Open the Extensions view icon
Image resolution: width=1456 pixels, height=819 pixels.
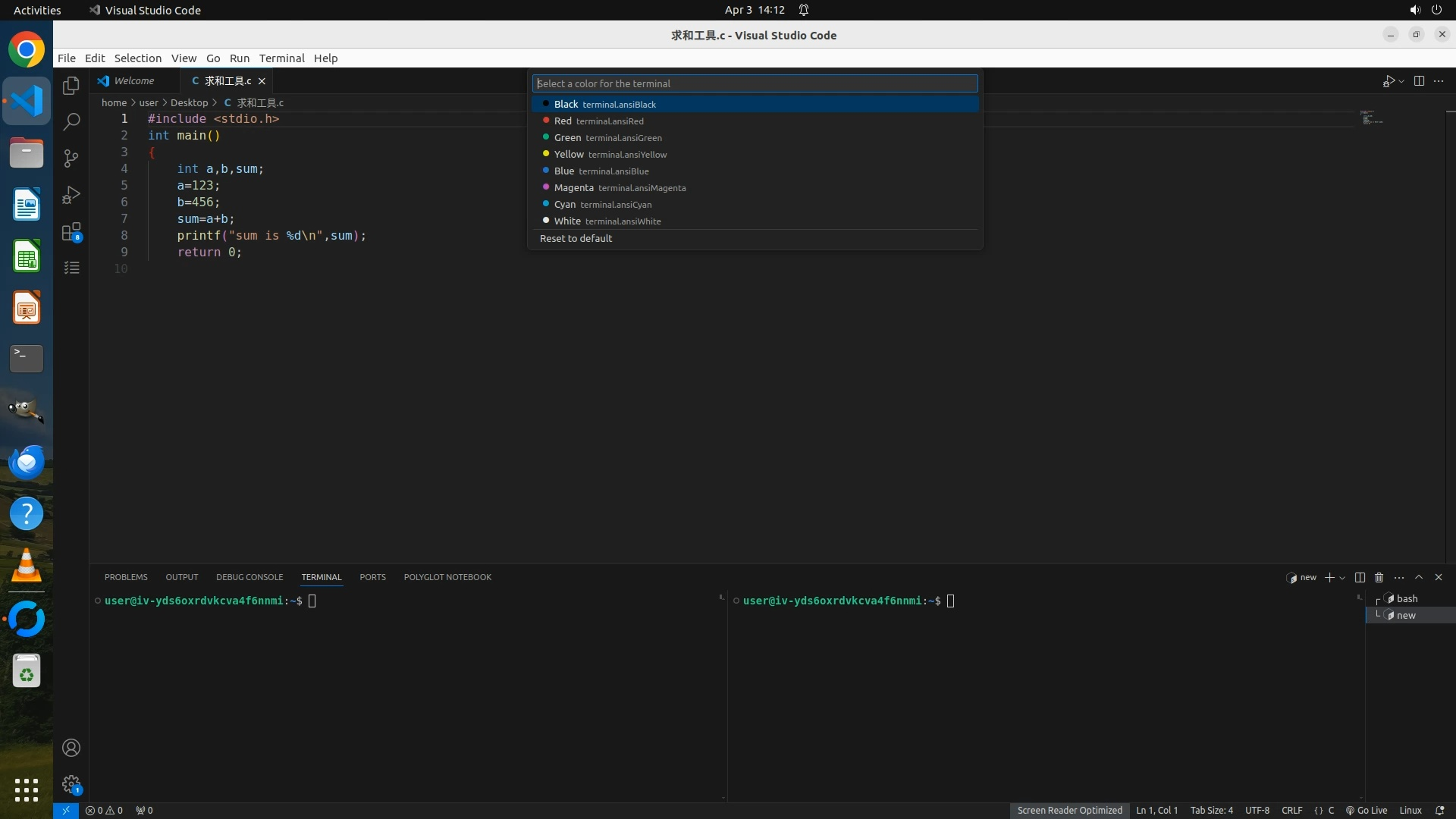71,231
